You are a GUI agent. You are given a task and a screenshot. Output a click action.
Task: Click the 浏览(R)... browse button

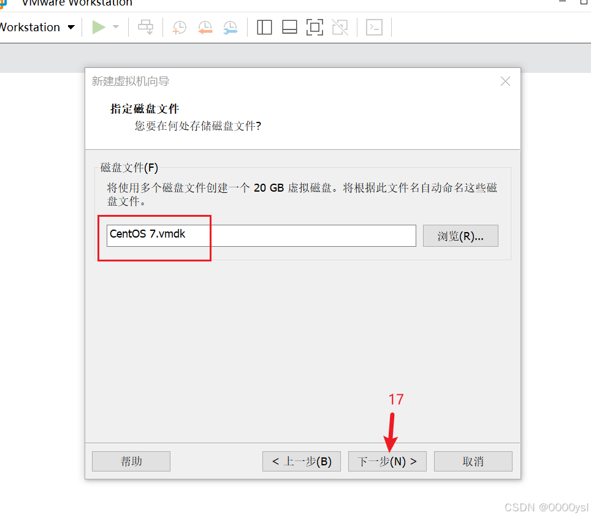click(460, 236)
